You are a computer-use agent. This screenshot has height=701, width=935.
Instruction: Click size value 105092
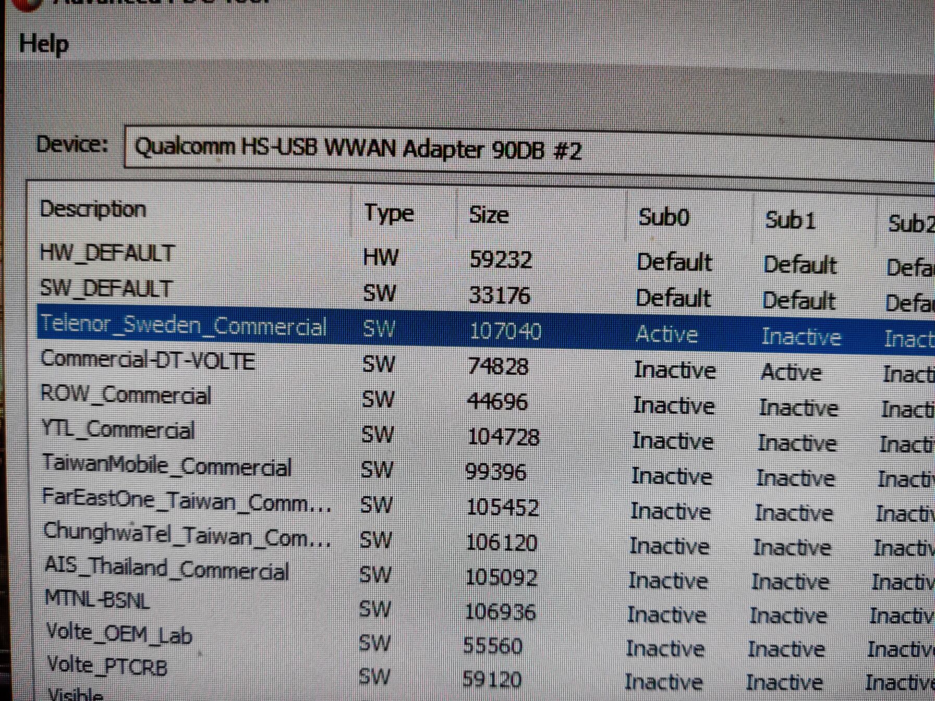click(x=501, y=577)
